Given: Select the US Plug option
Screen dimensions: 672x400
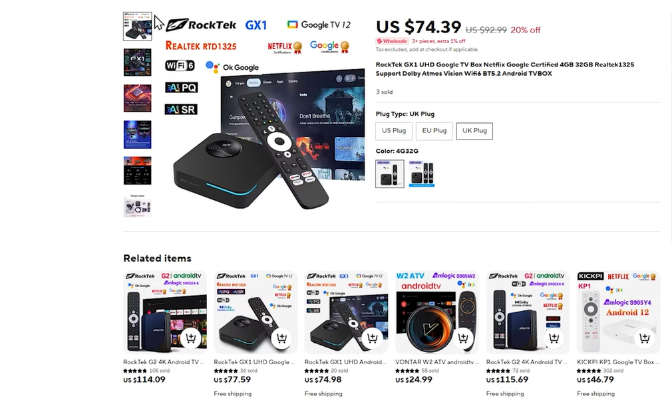Looking at the screenshot, I should (394, 131).
